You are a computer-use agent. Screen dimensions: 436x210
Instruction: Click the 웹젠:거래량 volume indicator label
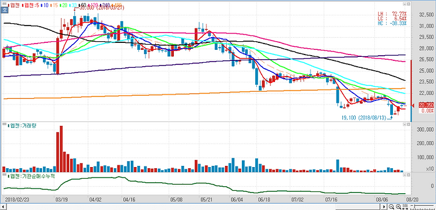(x=22, y=125)
